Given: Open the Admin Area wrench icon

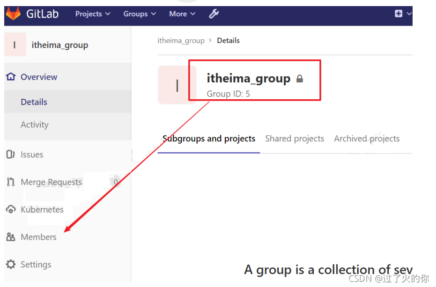Looking at the screenshot, I should [x=214, y=14].
